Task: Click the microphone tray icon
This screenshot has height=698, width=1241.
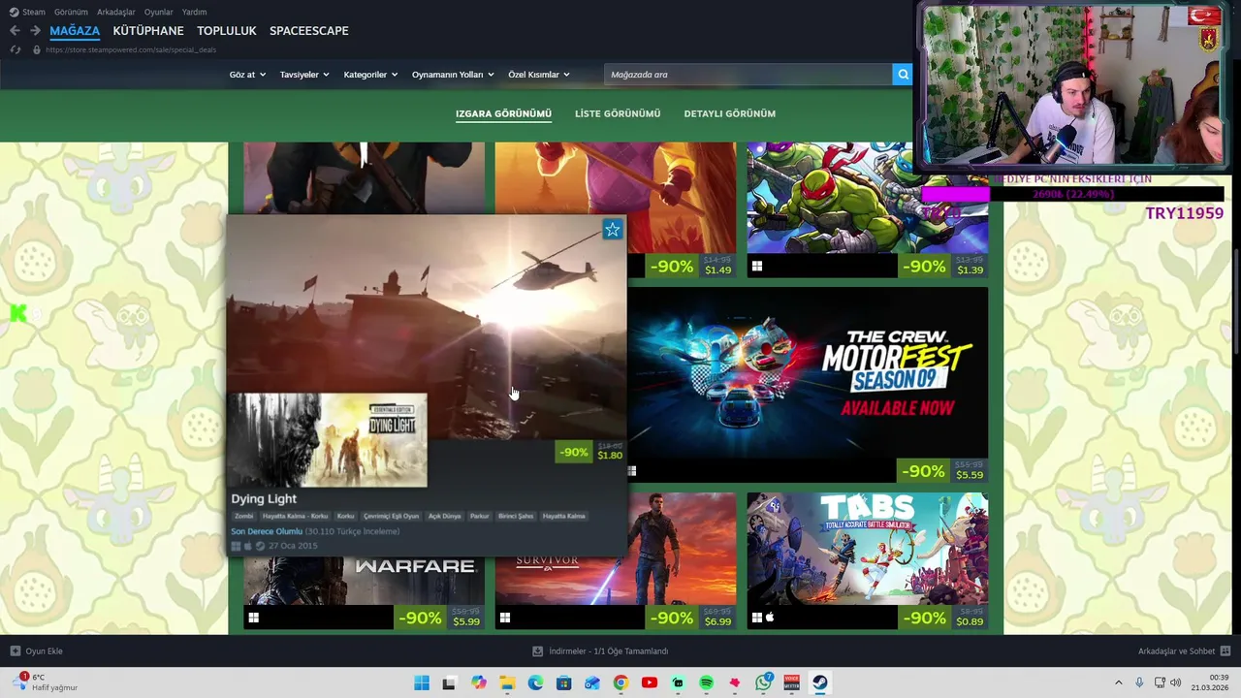Action: (1139, 682)
